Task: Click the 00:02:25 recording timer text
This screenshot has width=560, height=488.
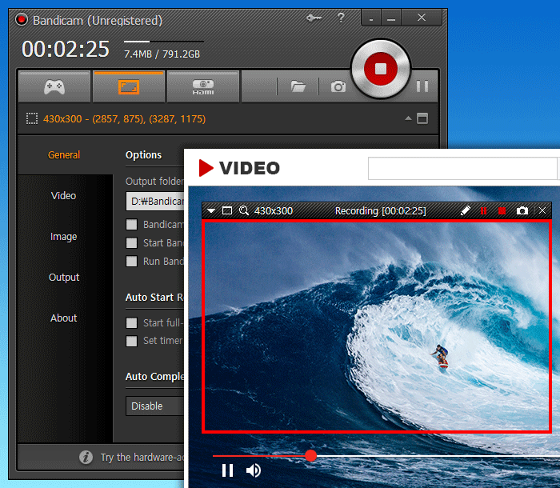Action: 66,49
